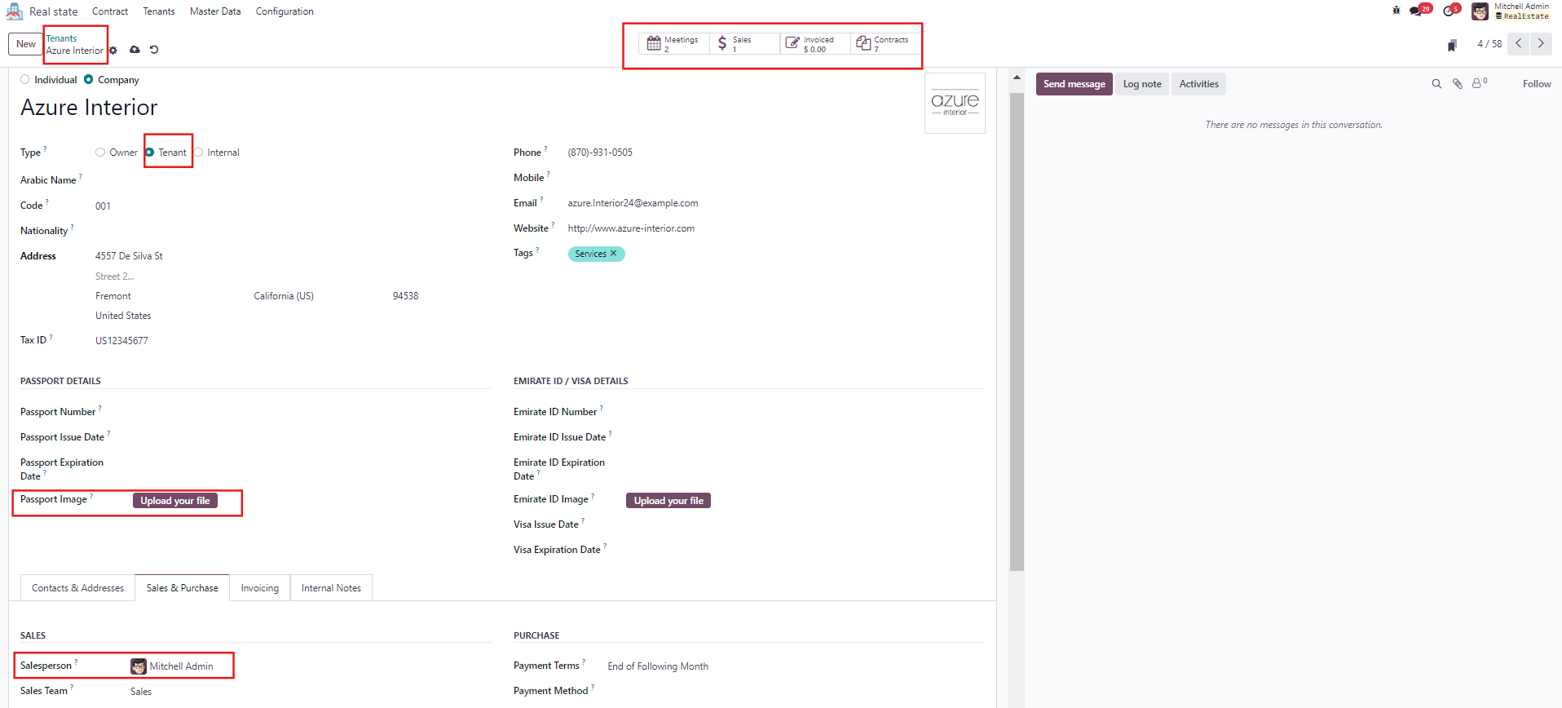The image size is (1562, 708).
Task: Go to previous record arrow
Action: pos(1519,44)
